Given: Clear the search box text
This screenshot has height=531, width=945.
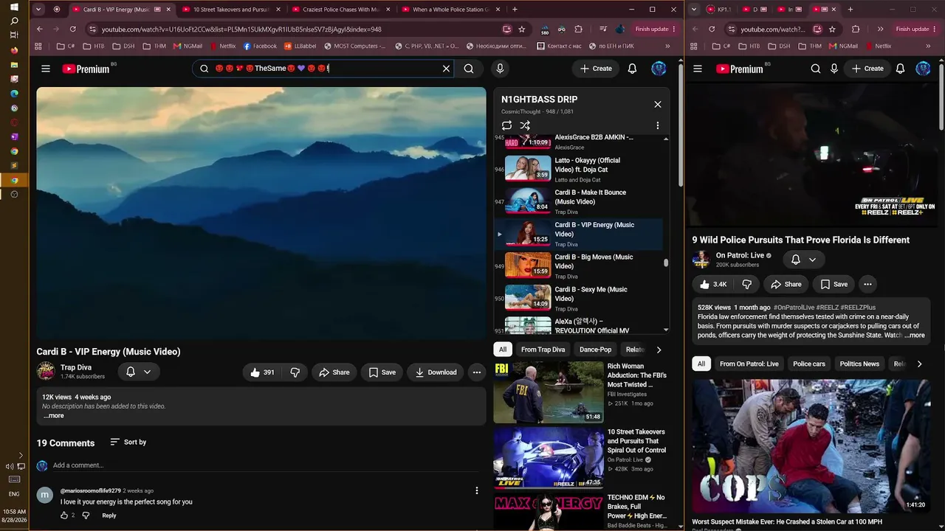Looking at the screenshot, I should point(446,69).
